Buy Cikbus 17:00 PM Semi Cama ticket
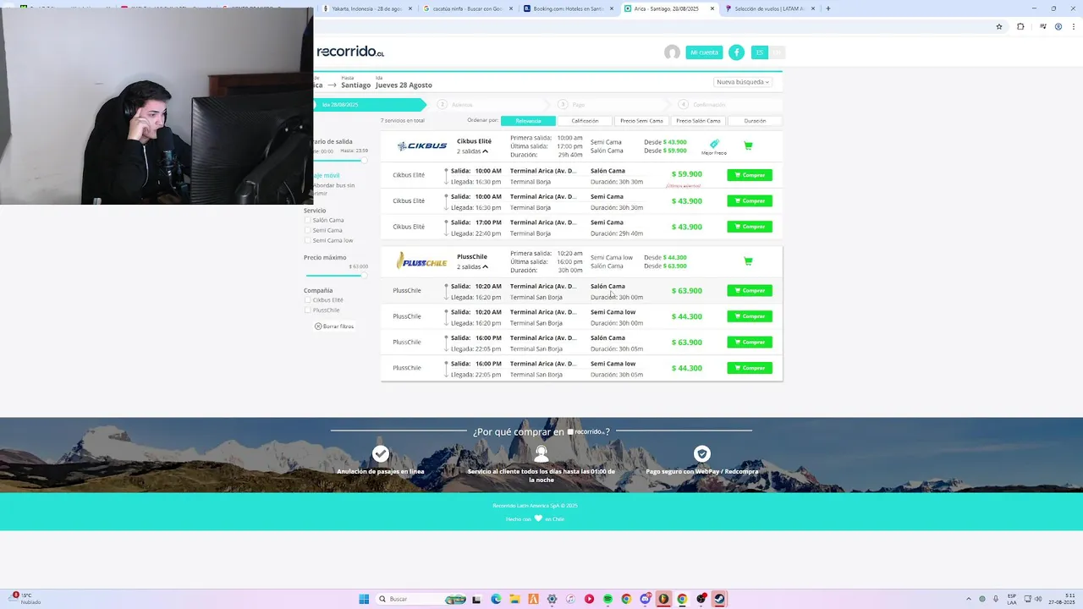Viewport: 1083px width, 609px height. click(750, 227)
